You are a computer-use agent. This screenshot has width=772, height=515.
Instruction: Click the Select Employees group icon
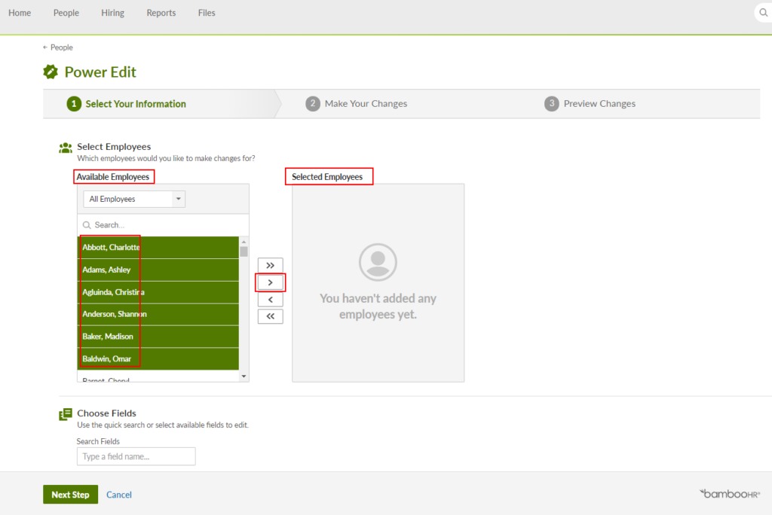pyautogui.click(x=66, y=148)
